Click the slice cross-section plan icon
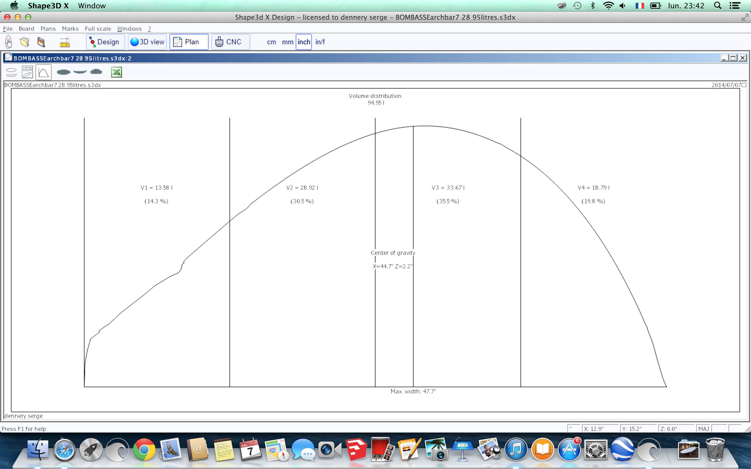Screen dimensions: 751x469 click(96, 72)
